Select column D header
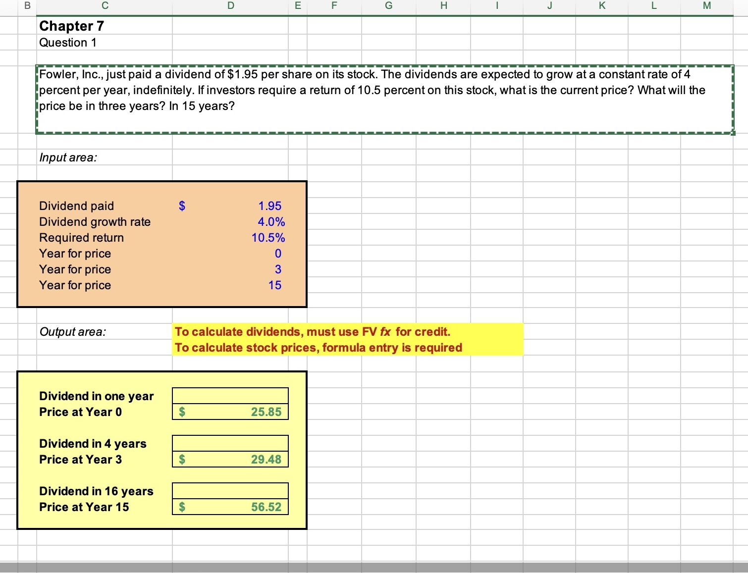This screenshot has height=573, width=748. point(230,6)
